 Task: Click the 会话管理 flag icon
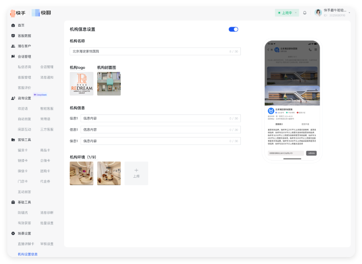tap(13, 56)
